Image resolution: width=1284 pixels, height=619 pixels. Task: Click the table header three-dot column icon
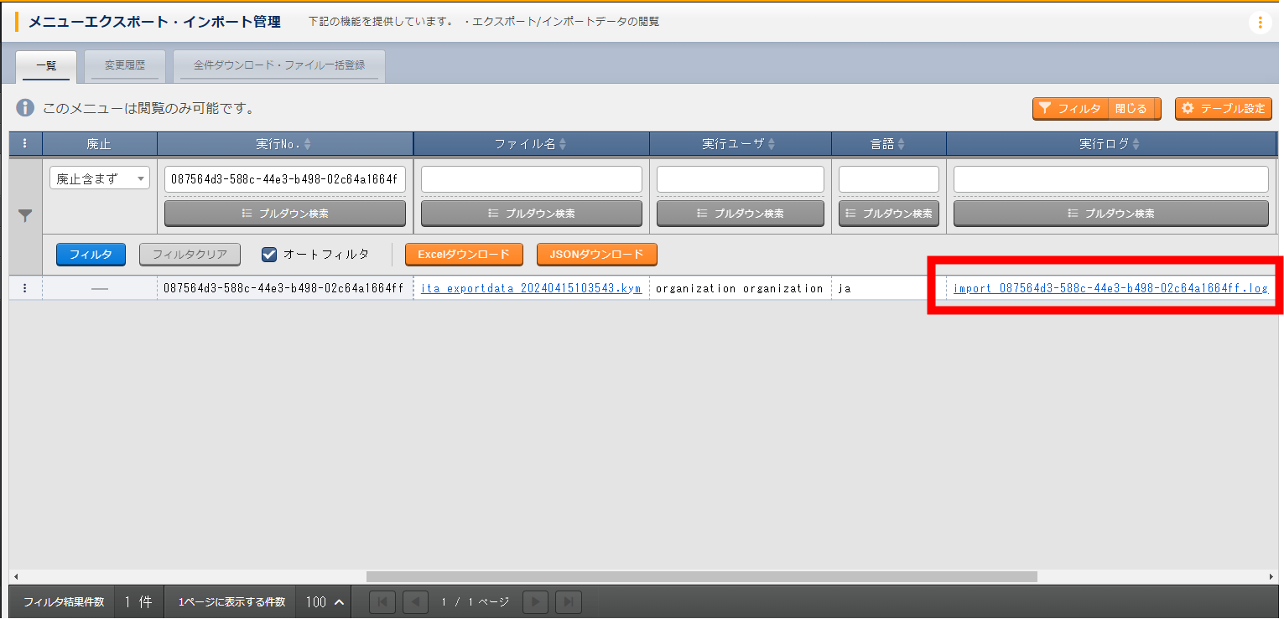point(25,144)
